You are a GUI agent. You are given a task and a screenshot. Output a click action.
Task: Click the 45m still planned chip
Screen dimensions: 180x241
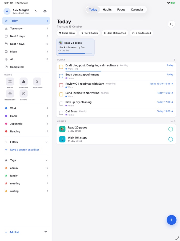coord(115,33)
